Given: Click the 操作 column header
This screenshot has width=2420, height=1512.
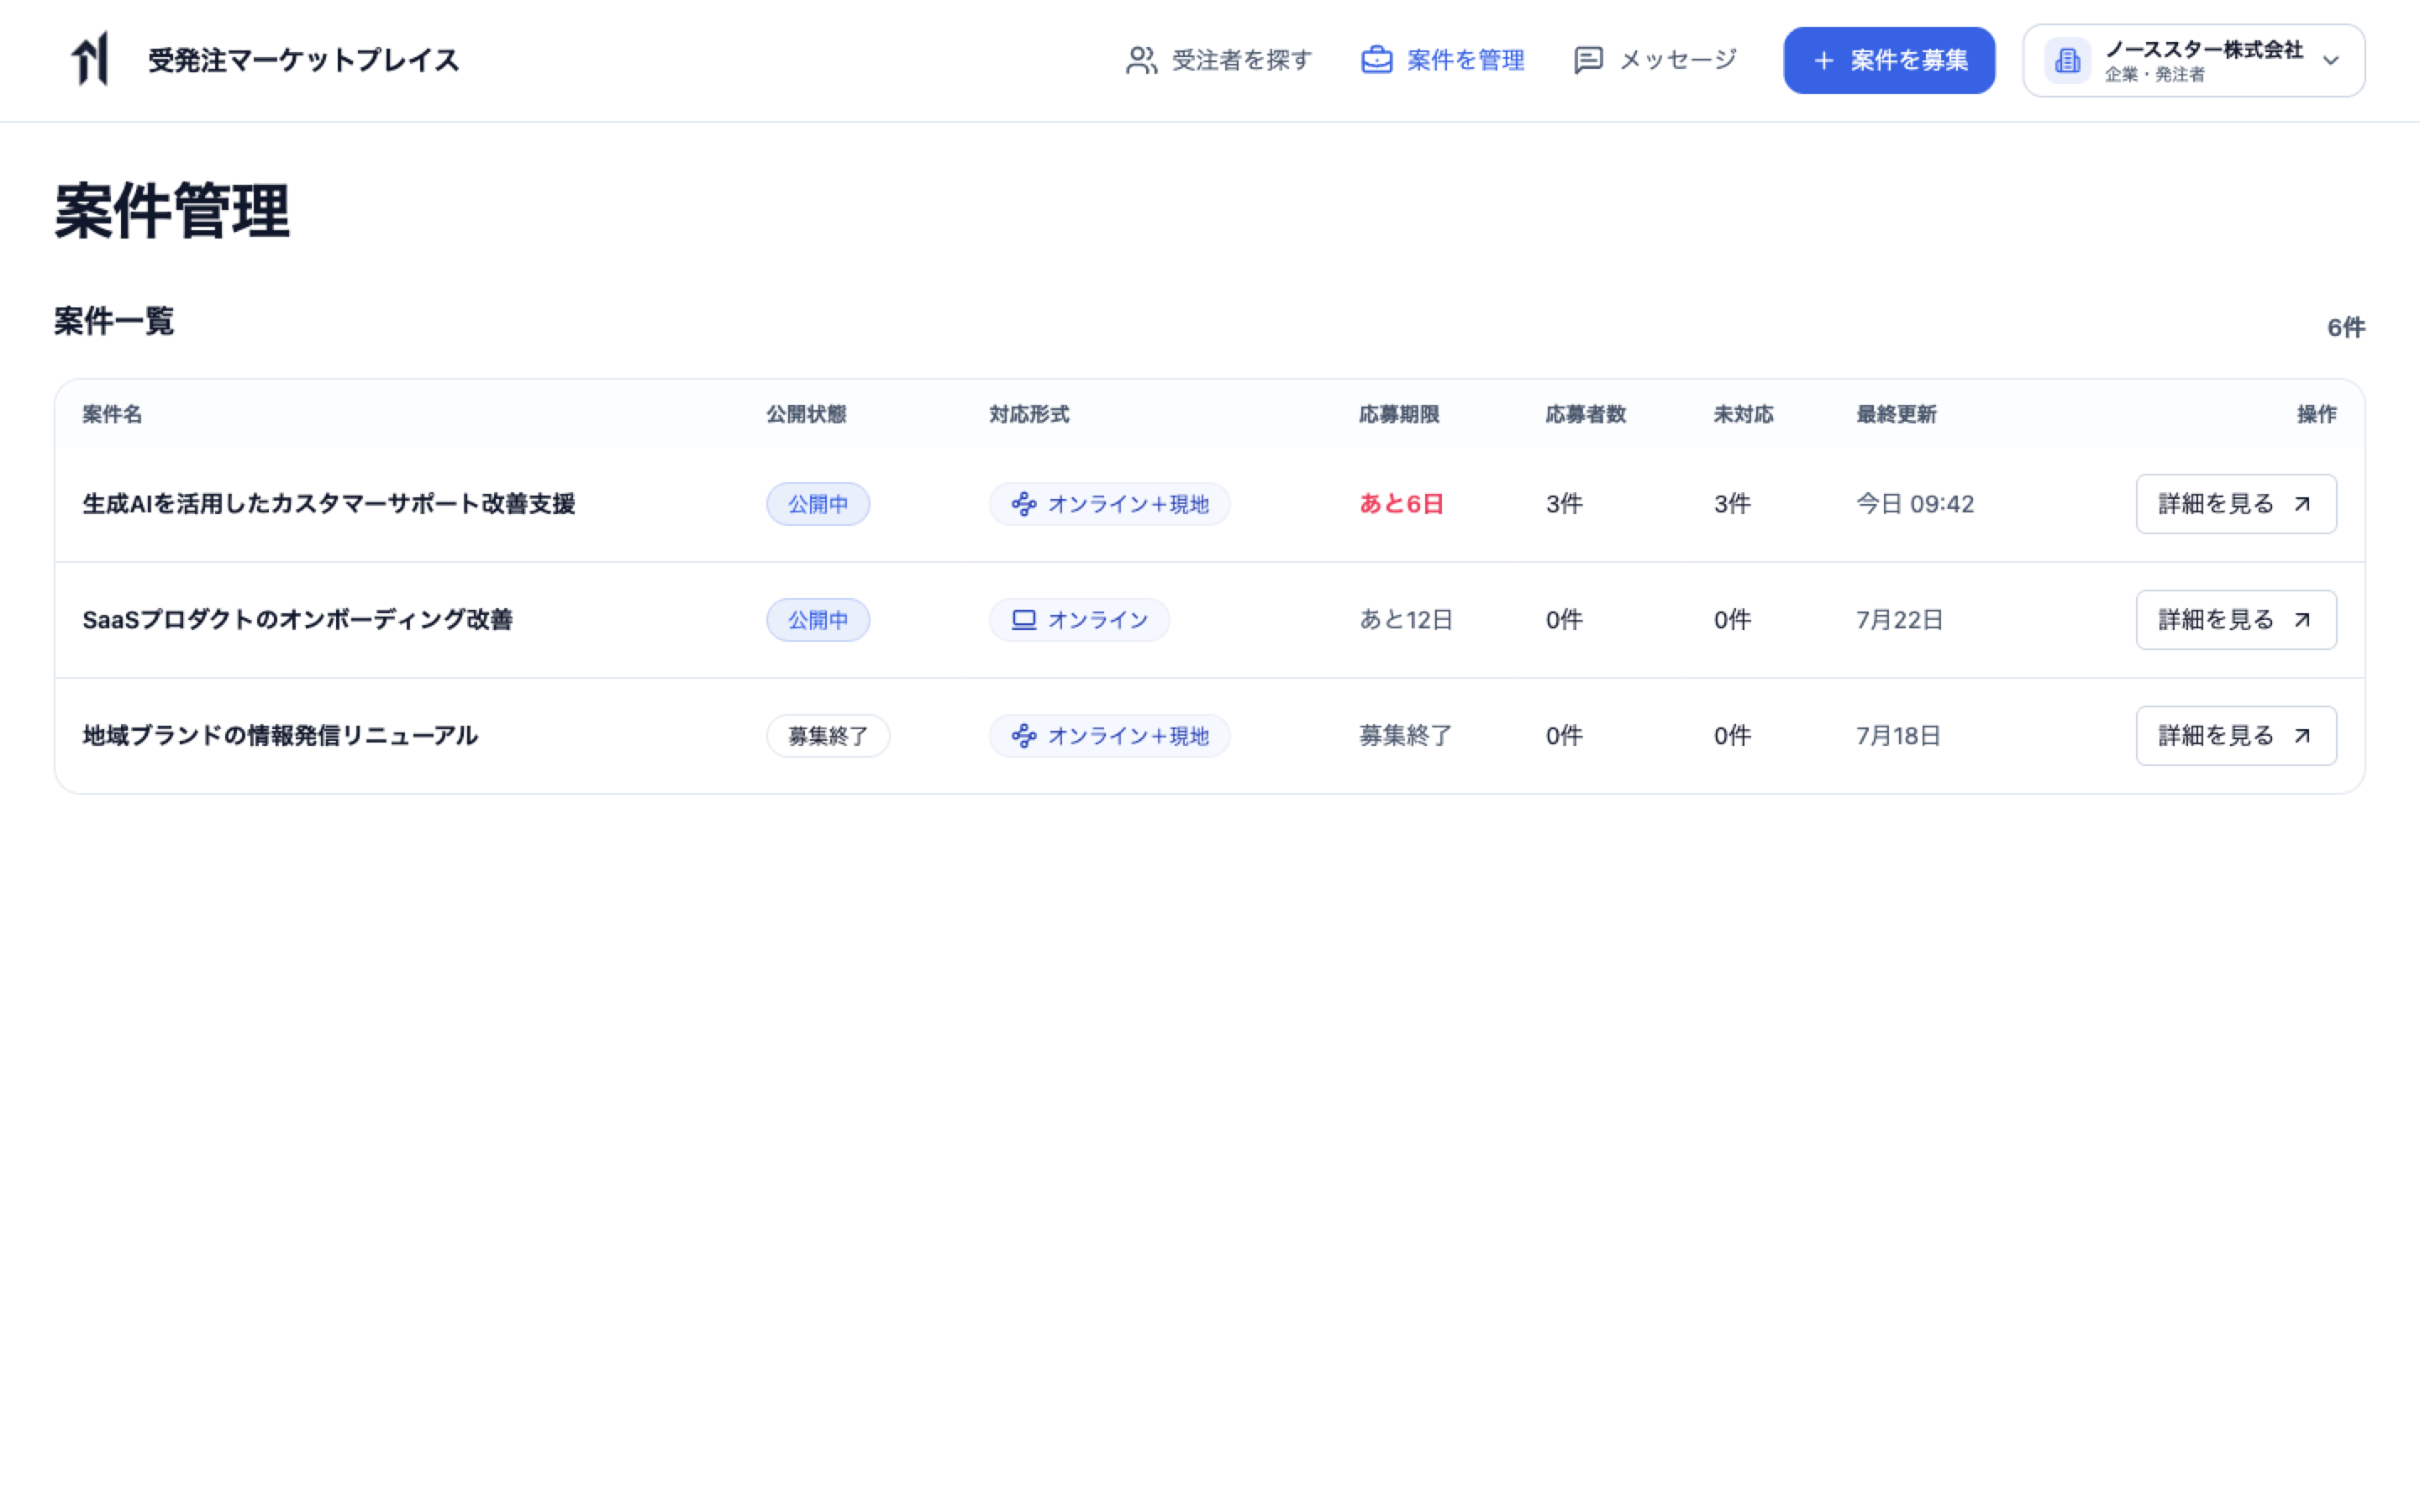Looking at the screenshot, I should point(2317,414).
